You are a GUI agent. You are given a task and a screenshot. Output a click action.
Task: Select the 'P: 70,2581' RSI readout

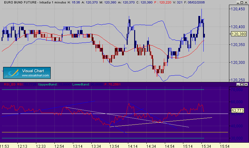[x=112, y=84]
